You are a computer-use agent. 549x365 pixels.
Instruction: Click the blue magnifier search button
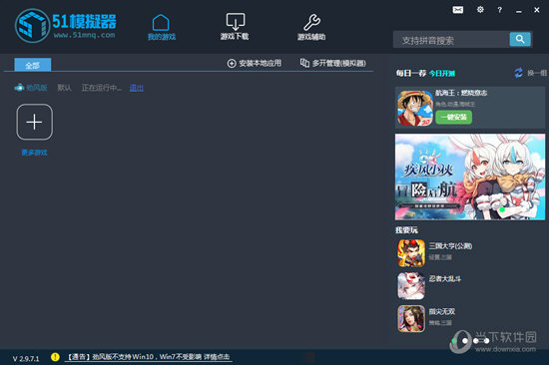[520, 39]
